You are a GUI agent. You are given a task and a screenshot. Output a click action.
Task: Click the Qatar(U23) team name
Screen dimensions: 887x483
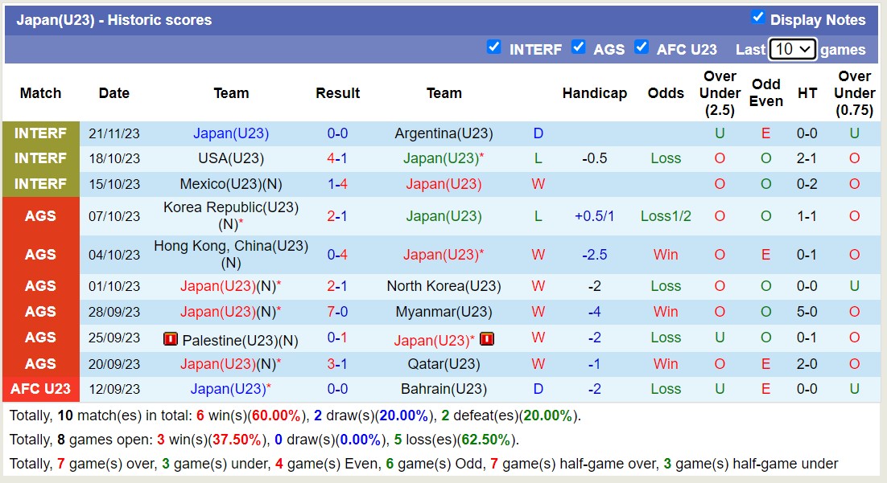(x=443, y=364)
